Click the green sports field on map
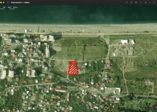This screenshot has height=112, width=157. tap(94, 52)
